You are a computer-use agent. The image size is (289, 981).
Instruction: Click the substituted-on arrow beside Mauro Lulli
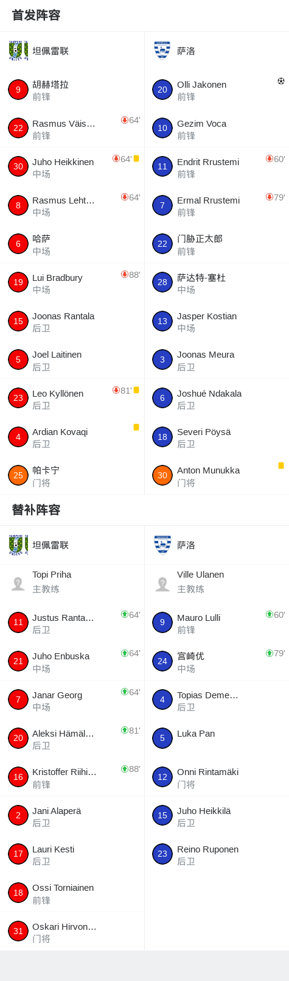point(270,614)
